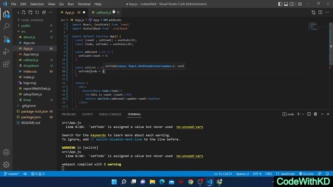The width and height of the screenshot is (333, 187).
Task: Close the callback.js tab
Action: click(118, 12)
